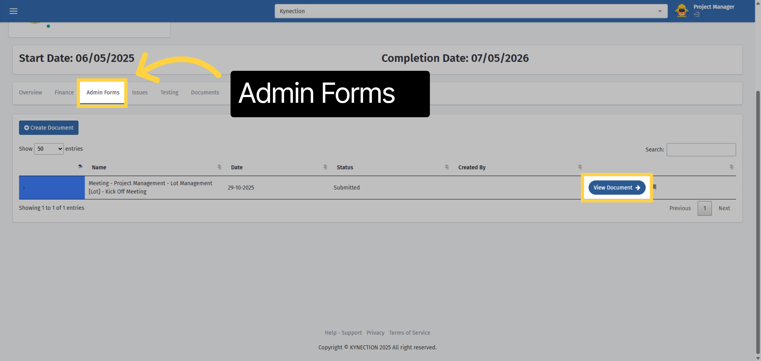Viewport: 761px width, 361px height.
Task: Open the hamburger menu icon
Action: [13, 11]
